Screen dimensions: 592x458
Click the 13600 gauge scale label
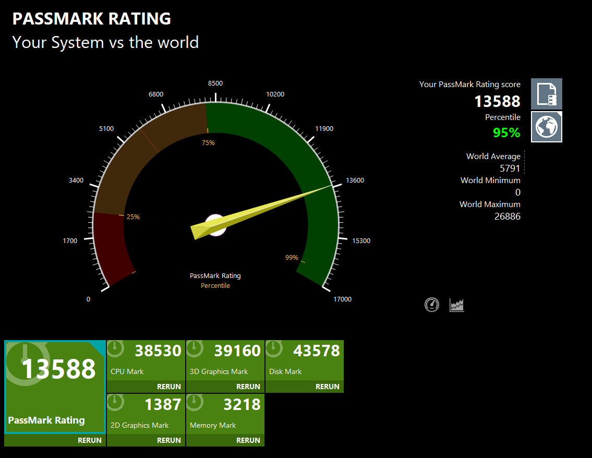coord(355,180)
